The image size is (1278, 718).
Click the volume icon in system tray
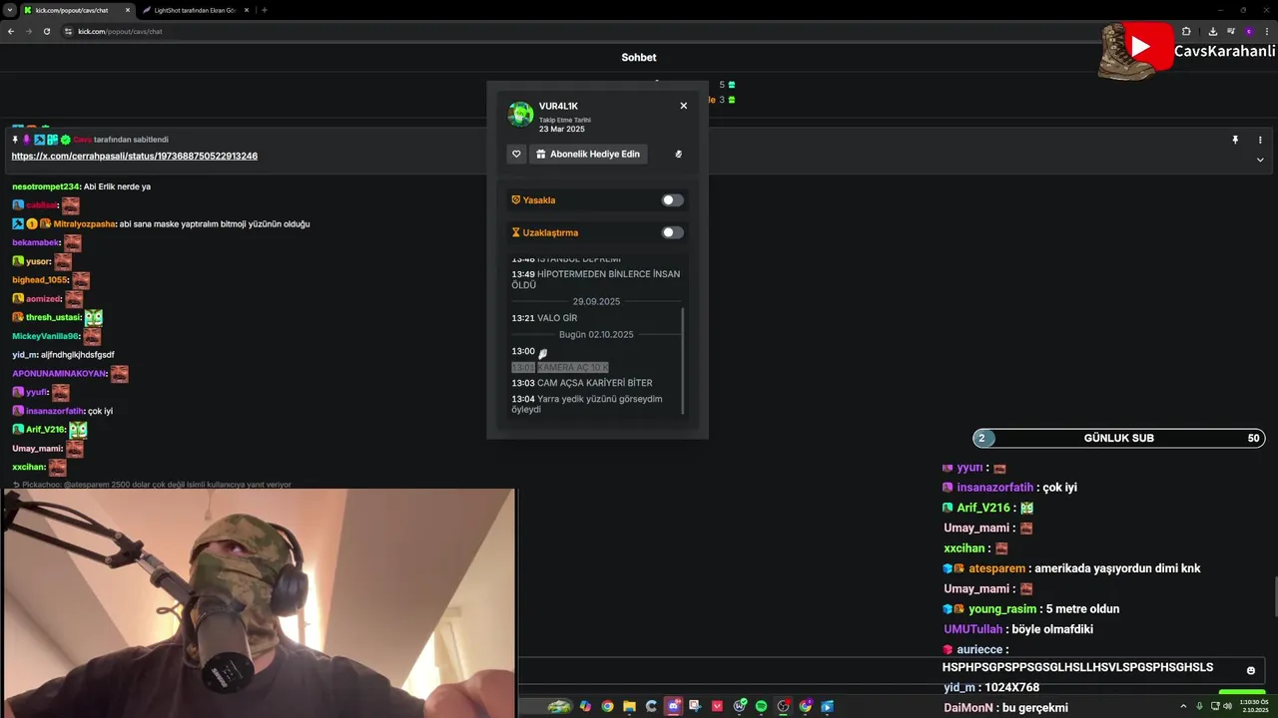pyautogui.click(x=1227, y=707)
